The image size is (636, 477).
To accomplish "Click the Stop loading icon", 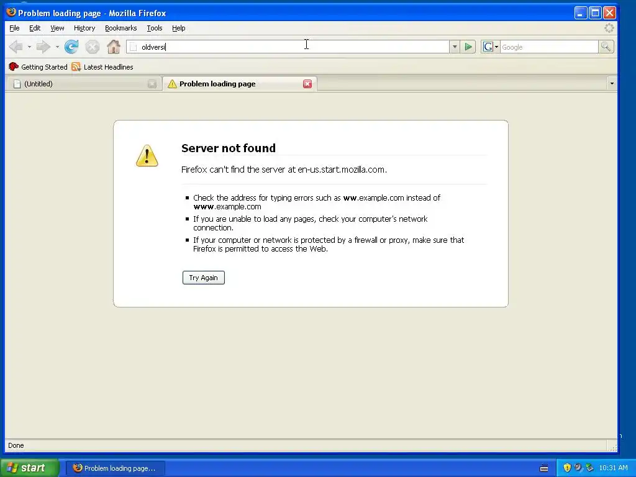I will coord(93,47).
